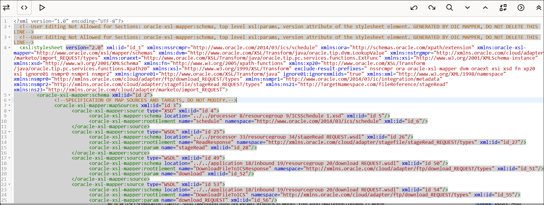Screen dimensions: 544x205
Task: Click the xmlns:nsmpr1 namespace declaration
Action: click(x=344, y=79)
